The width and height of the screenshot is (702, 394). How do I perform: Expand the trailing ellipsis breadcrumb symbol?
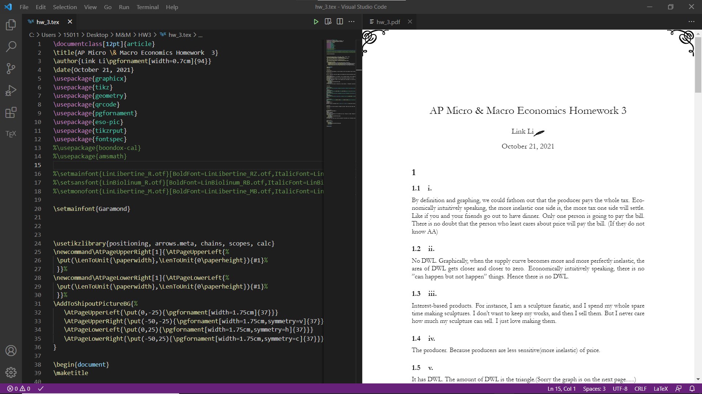pos(200,35)
